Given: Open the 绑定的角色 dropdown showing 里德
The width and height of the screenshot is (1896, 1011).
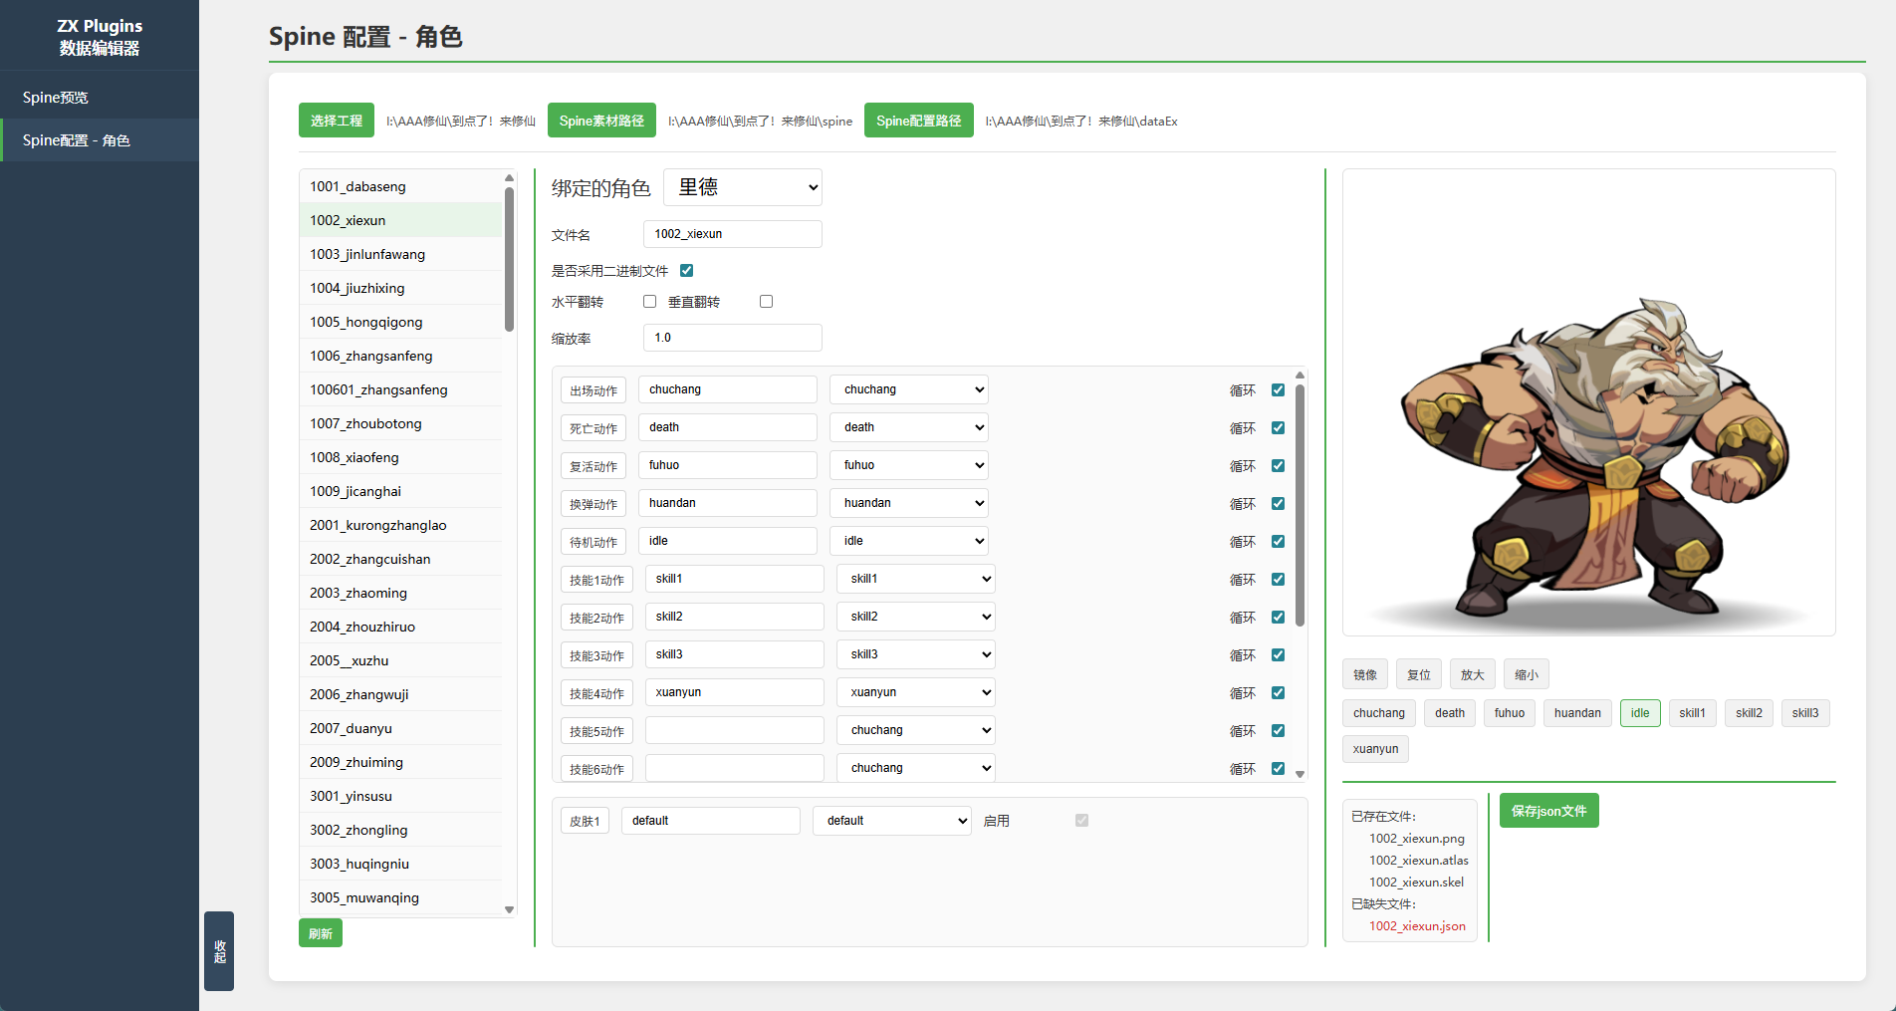Looking at the screenshot, I should click(743, 187).
